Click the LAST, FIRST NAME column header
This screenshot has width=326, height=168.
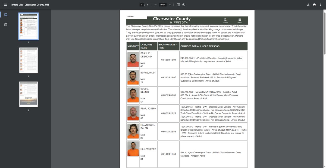coord(148,46)
